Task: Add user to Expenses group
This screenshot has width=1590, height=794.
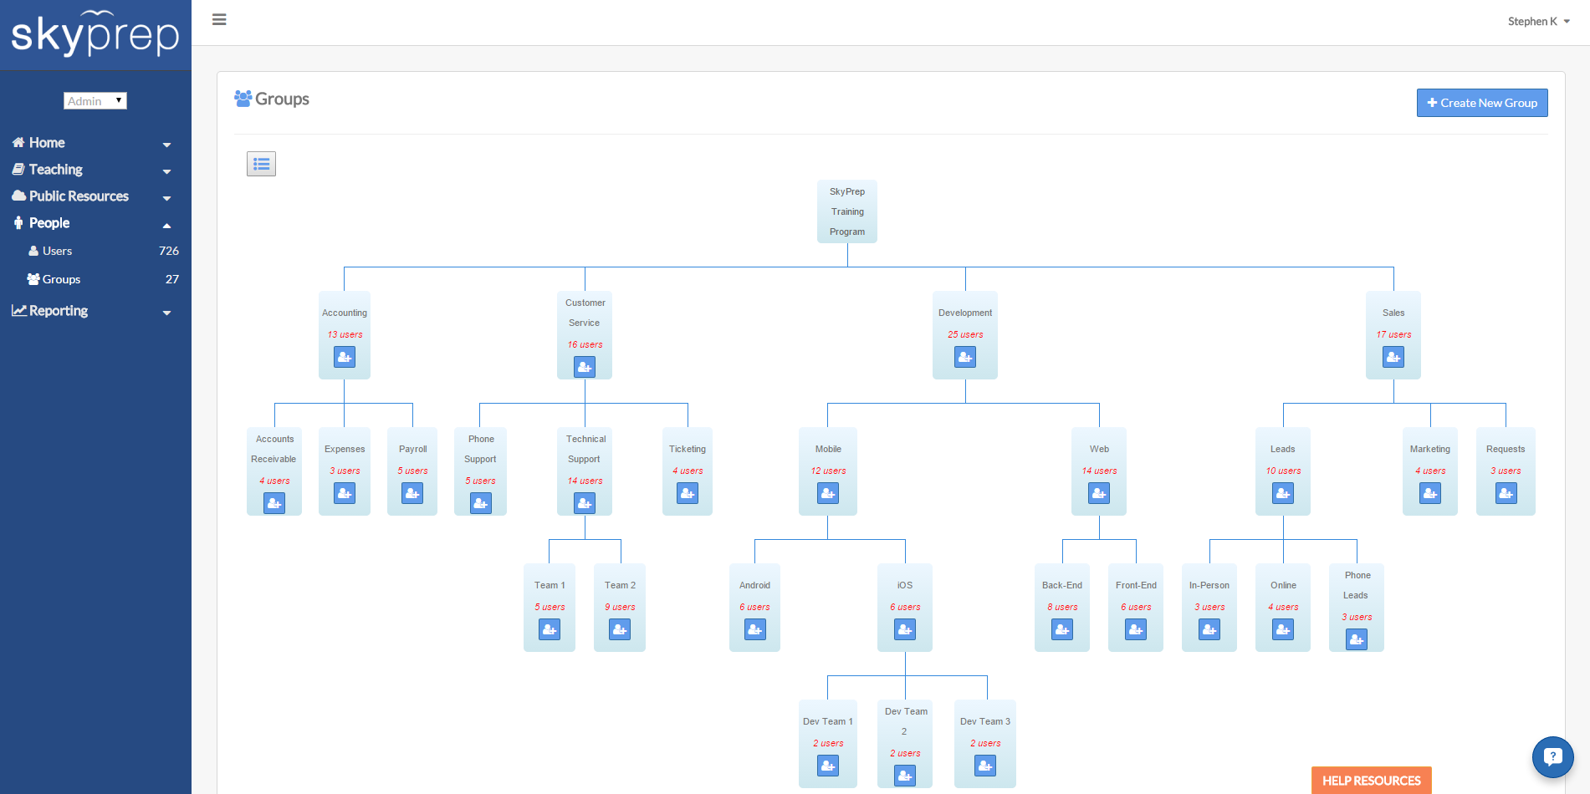Action: click(345, 494)
